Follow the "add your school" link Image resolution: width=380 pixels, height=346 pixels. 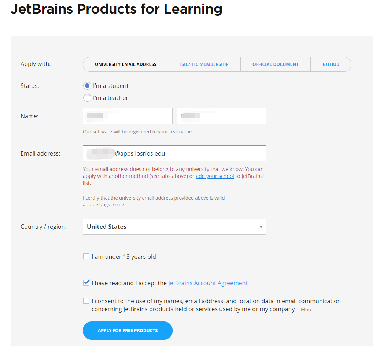[x=215, y=176]
